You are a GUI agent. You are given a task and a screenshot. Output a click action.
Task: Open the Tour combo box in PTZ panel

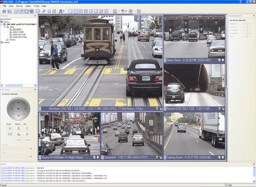(15, 156)
